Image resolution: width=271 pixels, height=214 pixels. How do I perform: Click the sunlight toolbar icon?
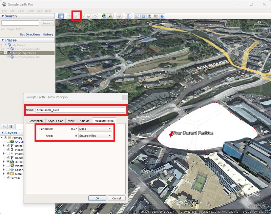click(110, 16)
